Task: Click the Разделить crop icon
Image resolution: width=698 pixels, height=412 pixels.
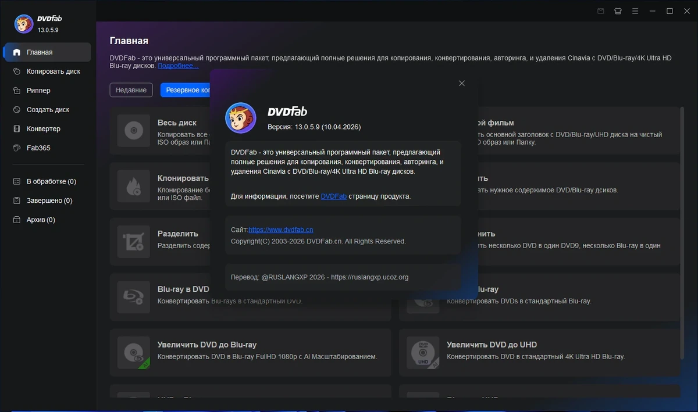Action: 134,242
